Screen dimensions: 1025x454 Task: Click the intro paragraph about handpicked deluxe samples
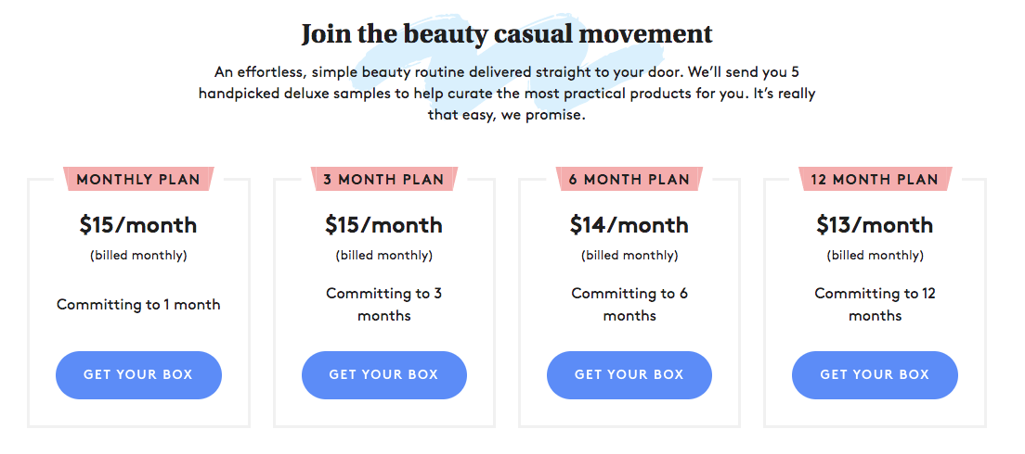click(507, 94)
